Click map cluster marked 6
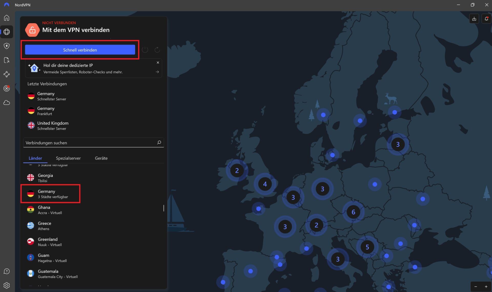492x292 pixels. [x=353, y=212]
